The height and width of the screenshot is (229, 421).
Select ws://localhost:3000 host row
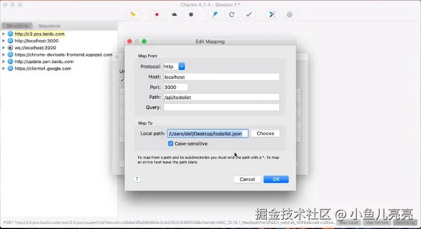[35, 47]
